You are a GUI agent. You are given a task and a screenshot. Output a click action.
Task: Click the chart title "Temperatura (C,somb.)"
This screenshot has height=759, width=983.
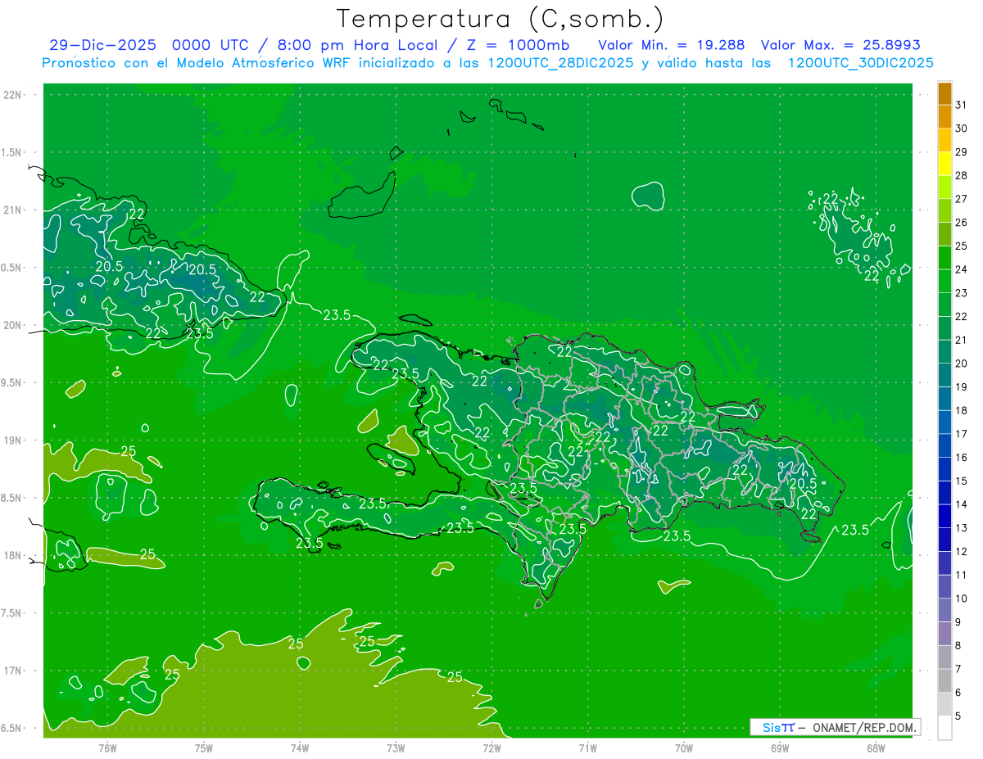pyautogui.click(x=499, y=19)
